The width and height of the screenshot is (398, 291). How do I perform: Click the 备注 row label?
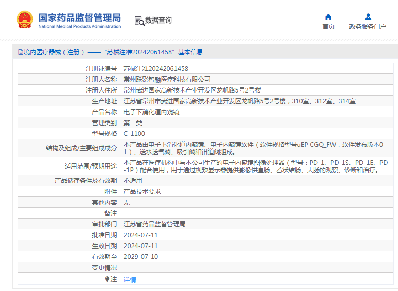(x=110, y=213)
